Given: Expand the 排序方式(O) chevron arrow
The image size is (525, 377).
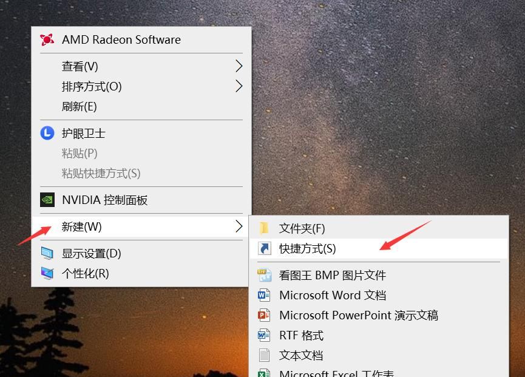Looking at the screenshot, I should 239,86.
